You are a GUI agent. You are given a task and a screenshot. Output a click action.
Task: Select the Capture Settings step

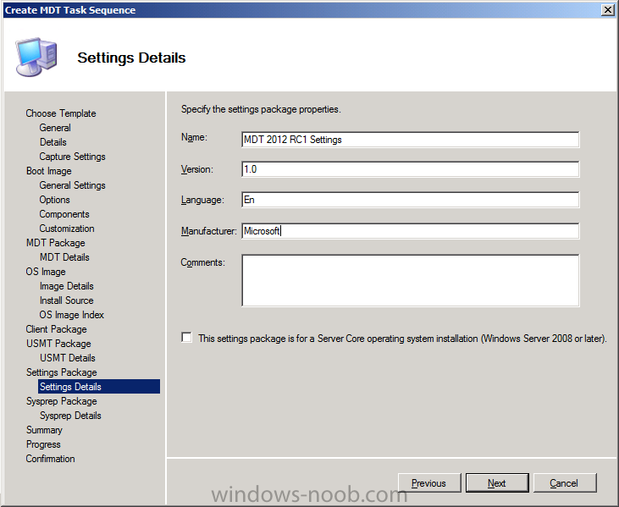pyautogui.click(x=72, y=157)
